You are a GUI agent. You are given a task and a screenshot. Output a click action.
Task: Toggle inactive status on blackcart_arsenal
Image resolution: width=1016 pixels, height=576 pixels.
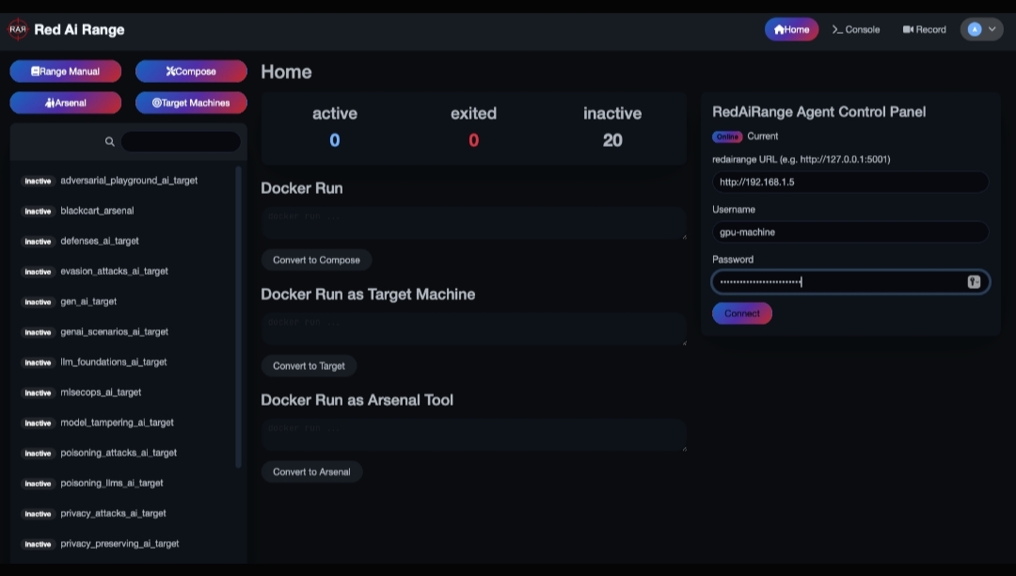pos(37,211)
